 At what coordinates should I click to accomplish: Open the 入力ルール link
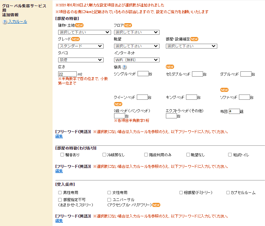point(18,22)
